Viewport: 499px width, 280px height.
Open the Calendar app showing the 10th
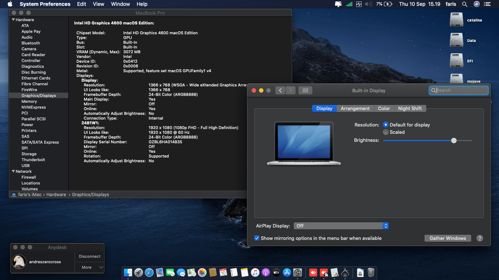point(223,272)
